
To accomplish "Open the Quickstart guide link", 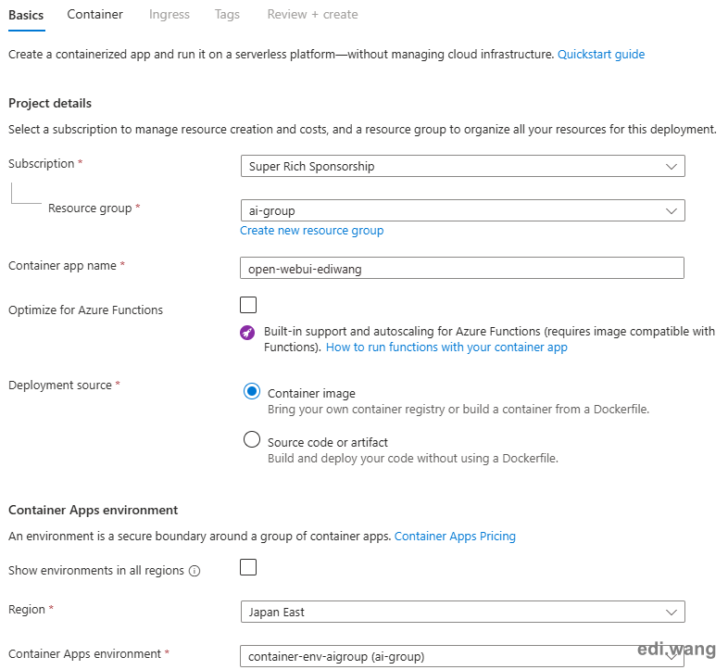I will (601, 55).
